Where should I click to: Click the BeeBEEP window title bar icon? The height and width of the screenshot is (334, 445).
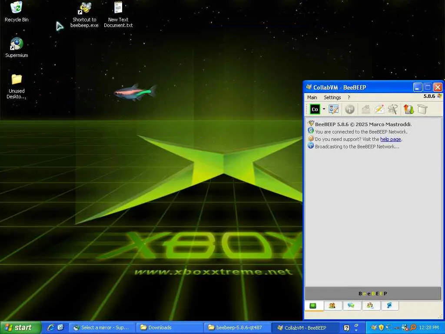[x=309, y=87]
